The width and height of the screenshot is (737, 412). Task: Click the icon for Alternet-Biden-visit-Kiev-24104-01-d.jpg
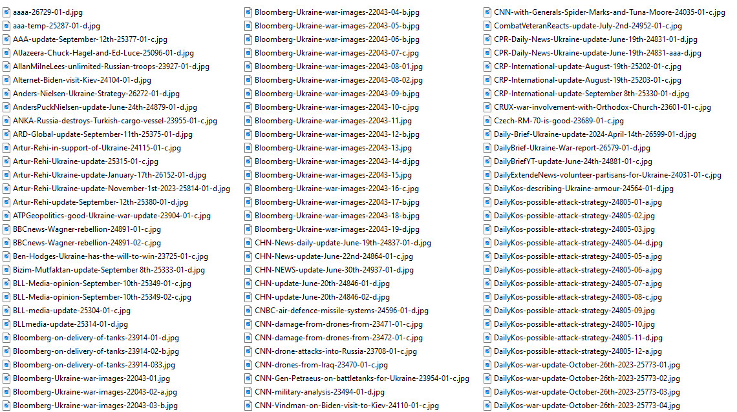(x=6, y=80)
